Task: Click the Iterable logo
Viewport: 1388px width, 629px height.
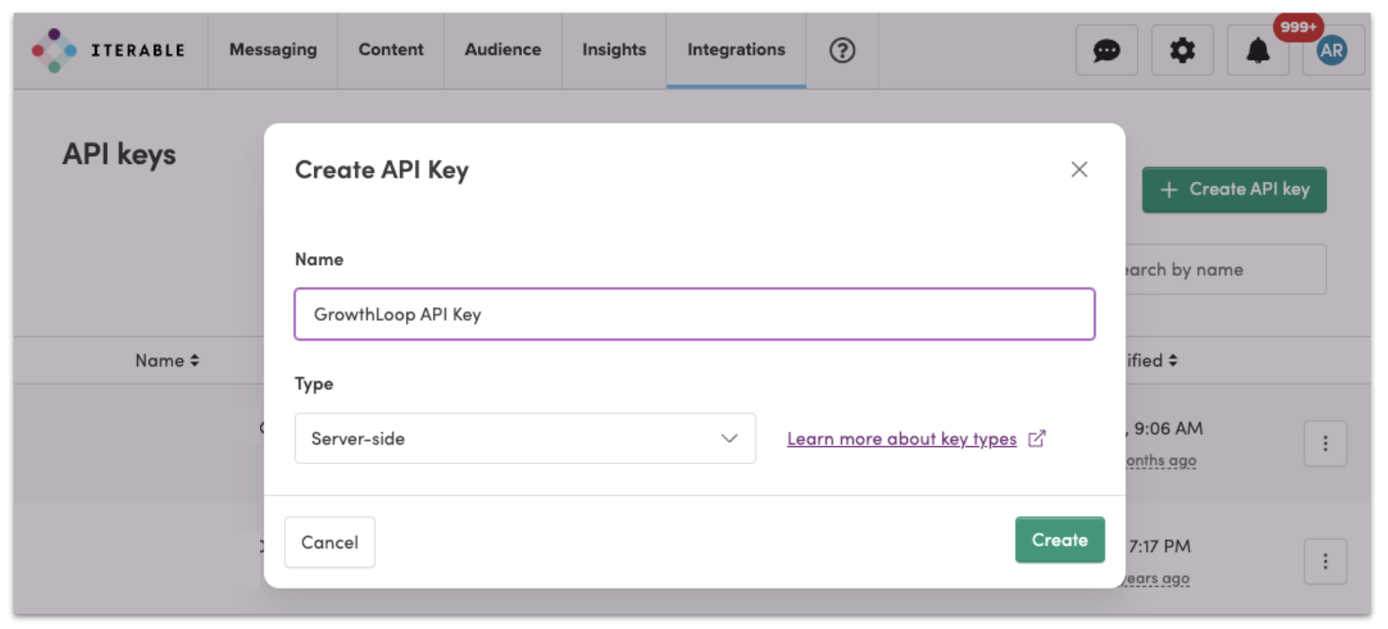Action: pyautogui.click(x=108, y=50)
